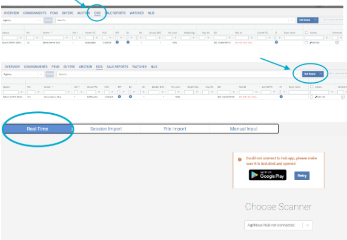The height and width of the screenshot is (240, 347).
Task: Click LT info badge in upper screenshot
Action: tap(276, 42)
